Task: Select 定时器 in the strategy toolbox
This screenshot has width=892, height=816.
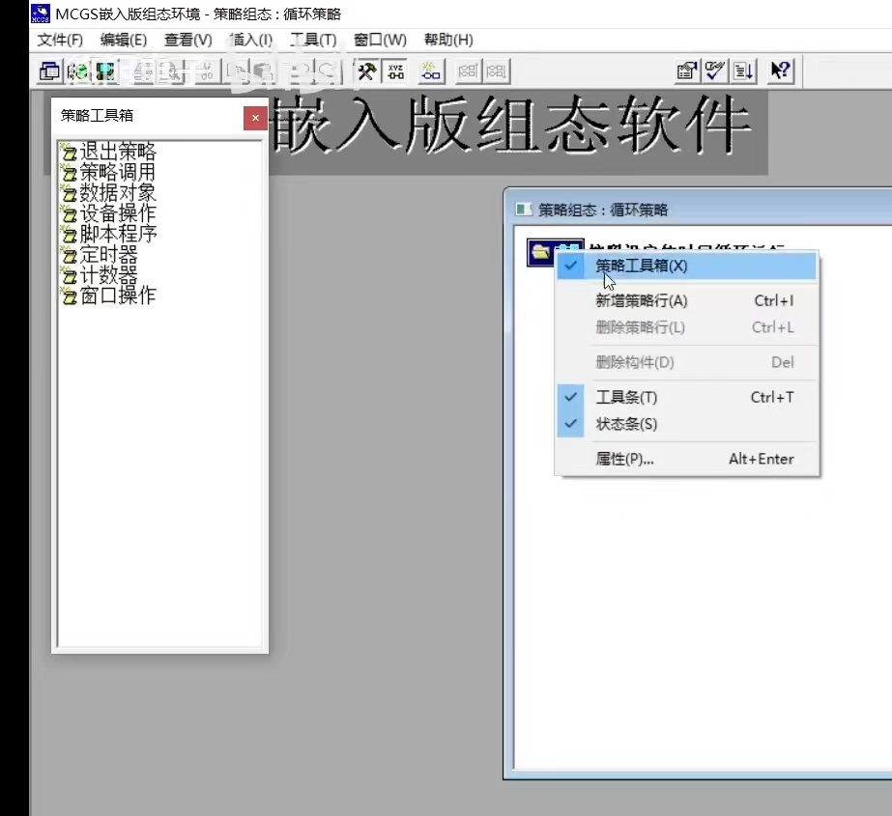Action: point(108,255)
